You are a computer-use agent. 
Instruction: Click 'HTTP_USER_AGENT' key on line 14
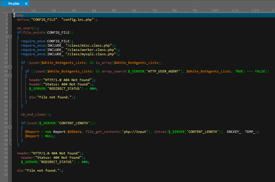(x=163, y=71)
